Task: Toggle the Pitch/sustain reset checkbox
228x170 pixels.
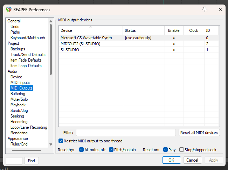Action: click(x=111, y=150)
